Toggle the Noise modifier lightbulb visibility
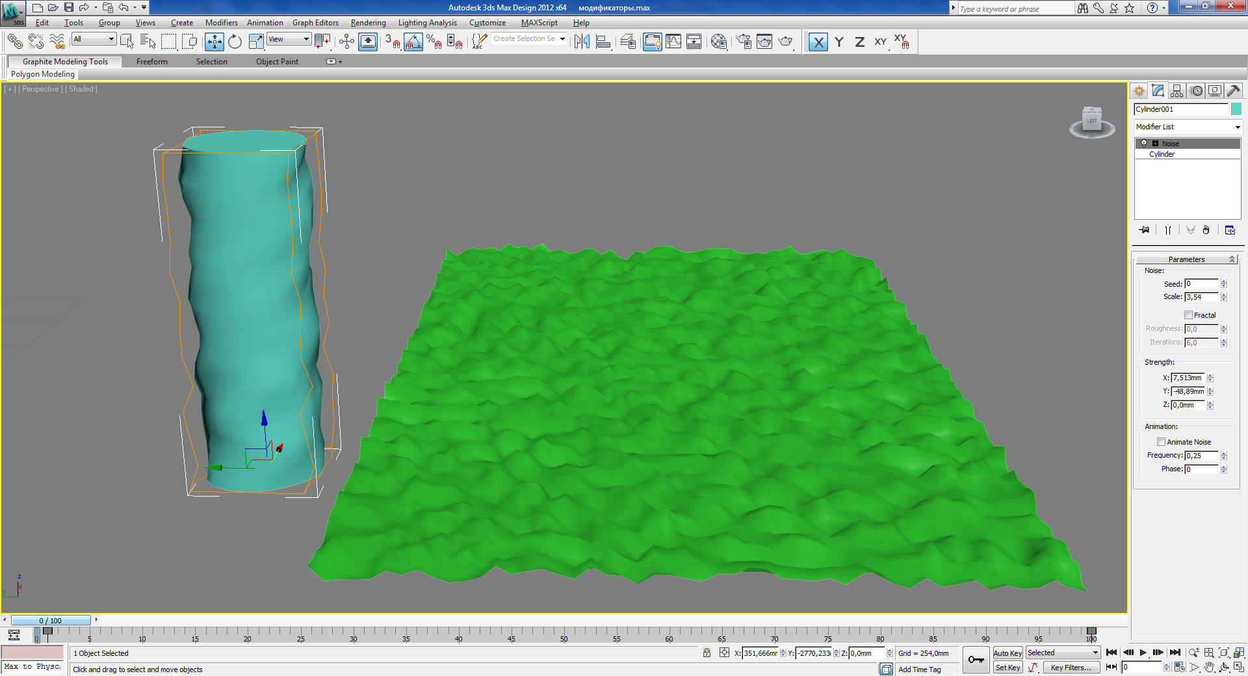The image size is (1248, 676). tap(1144, 144)
